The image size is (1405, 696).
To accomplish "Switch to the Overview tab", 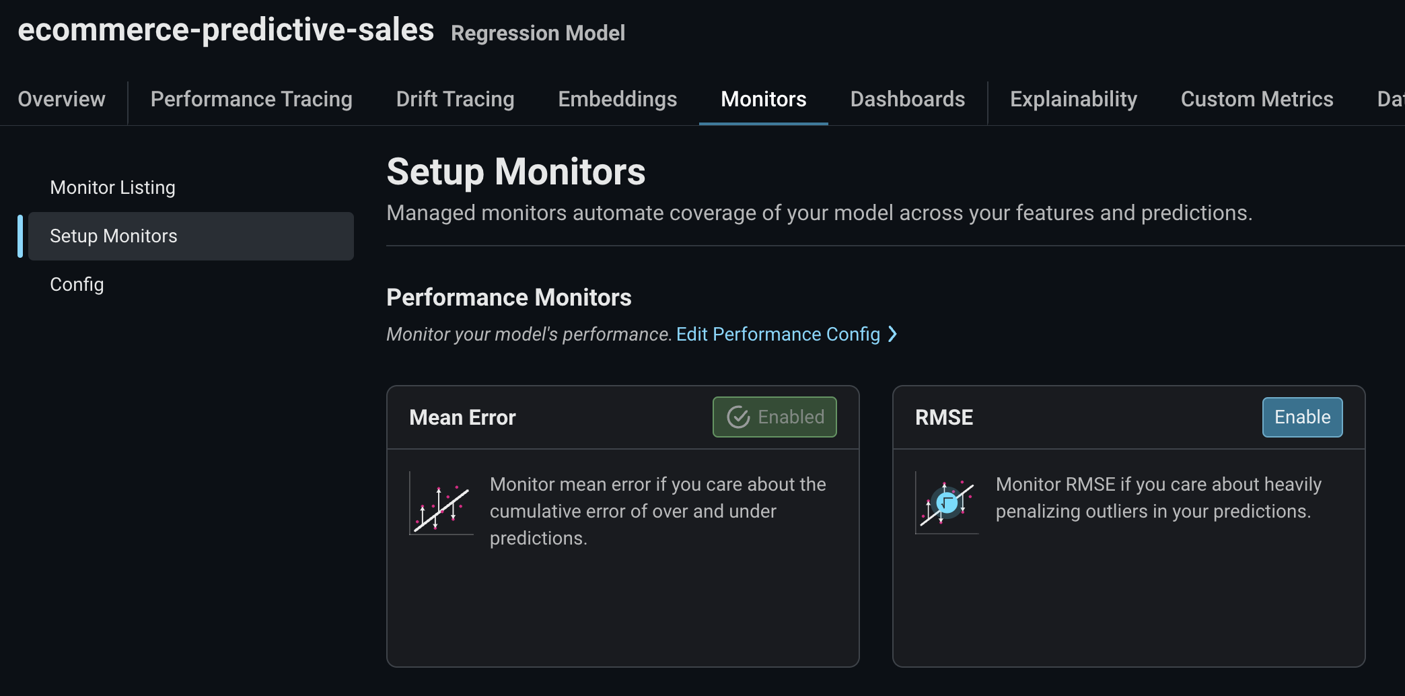I will (x=61, y=99).
